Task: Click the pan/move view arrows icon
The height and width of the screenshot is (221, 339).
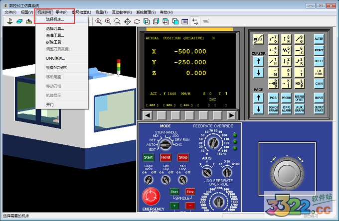Action: (127, 21)
